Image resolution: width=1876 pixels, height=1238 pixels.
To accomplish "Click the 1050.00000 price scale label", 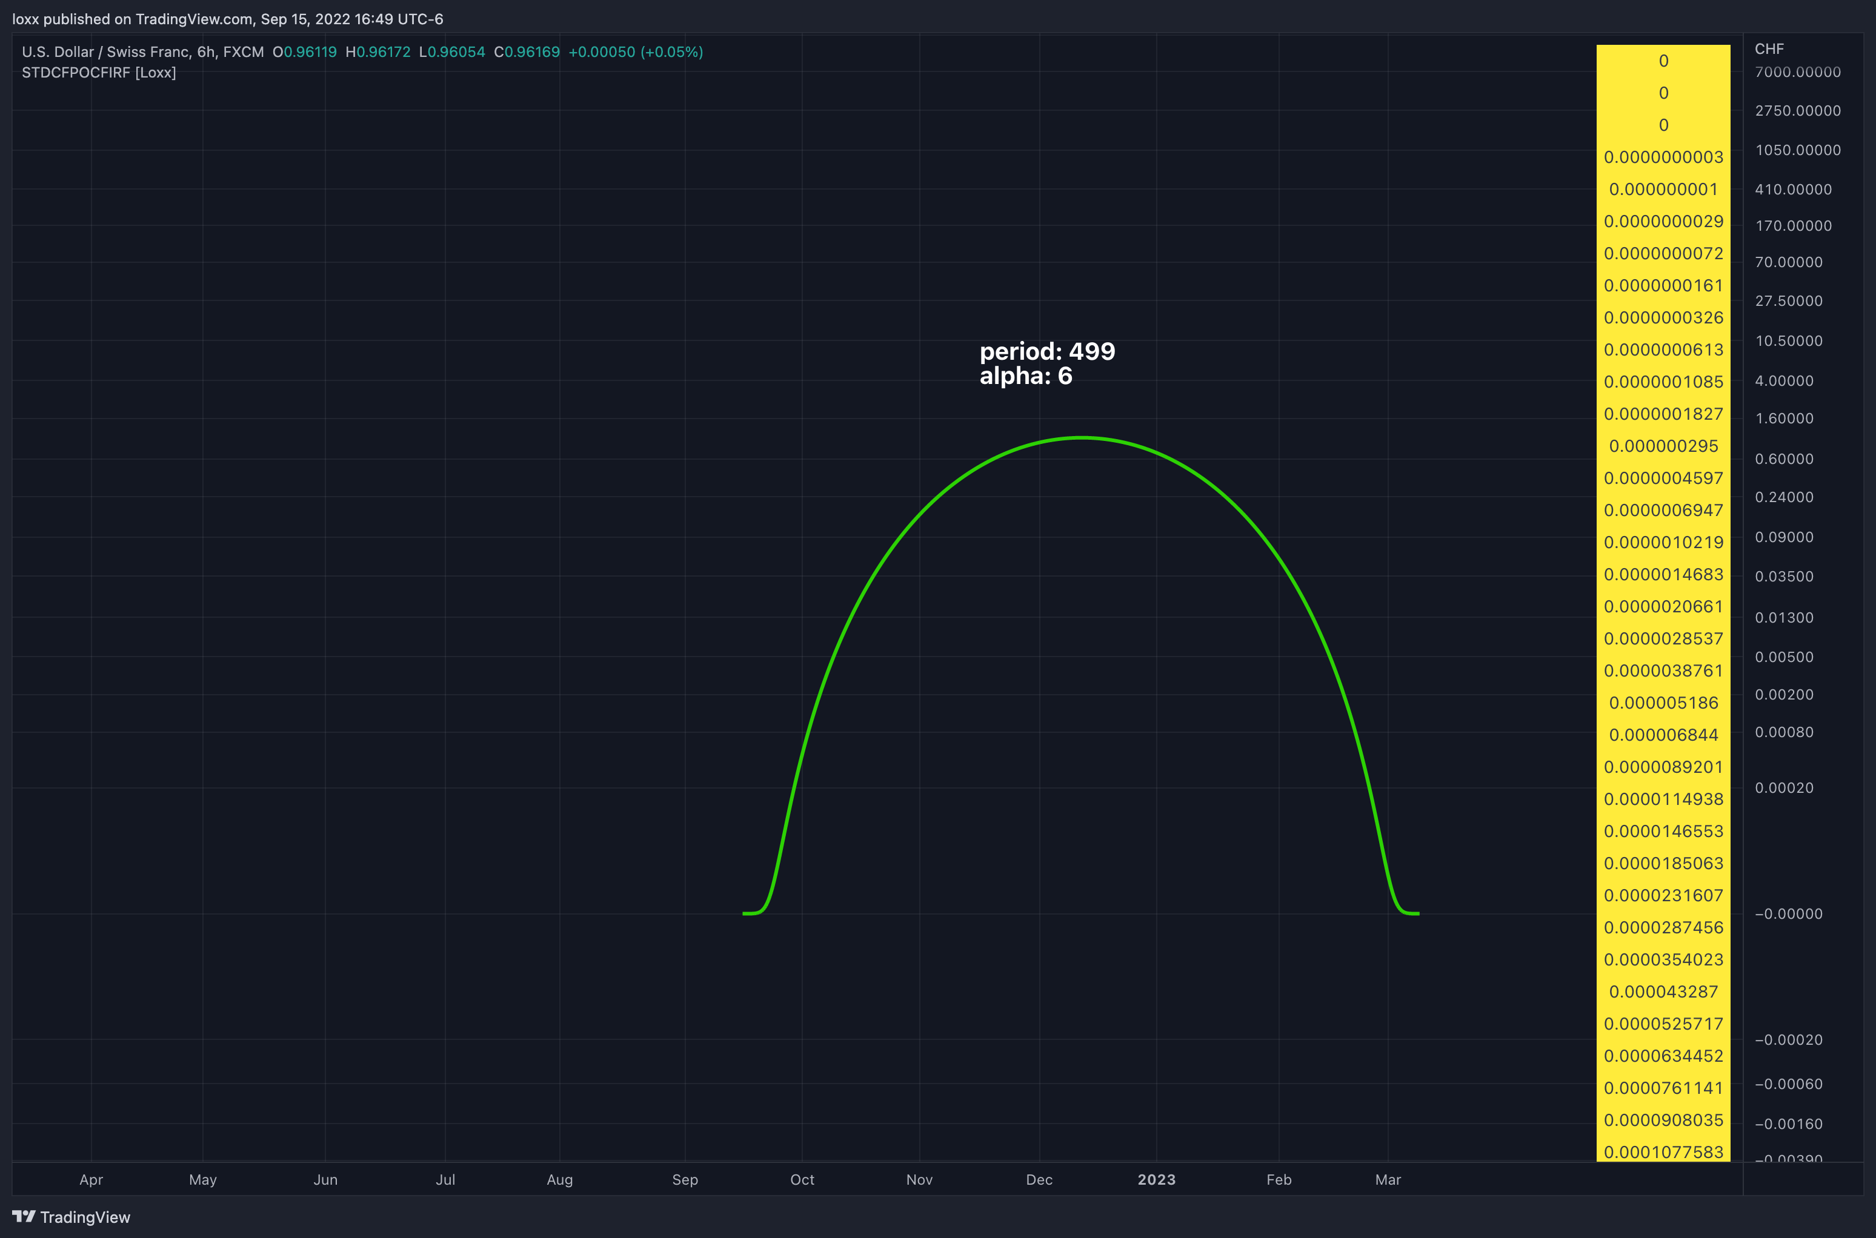I will (1798, 150).
